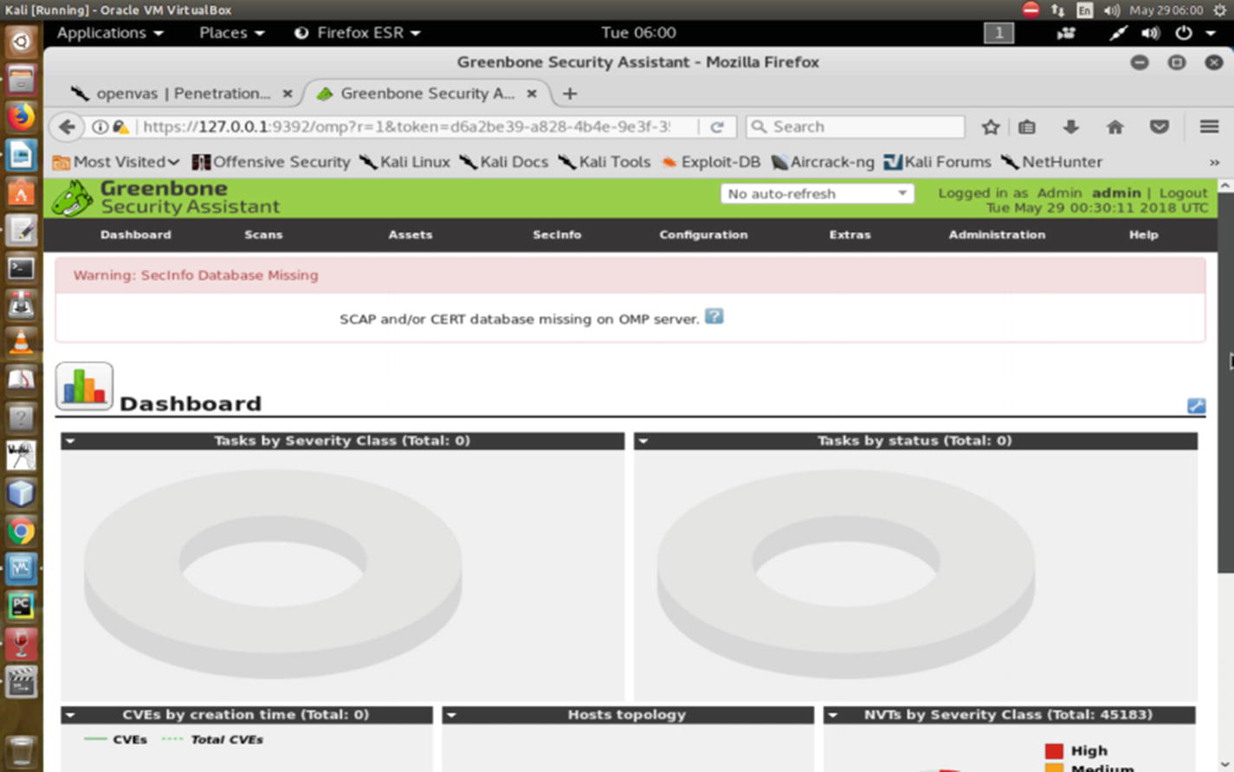Open the Assets menu

tap(410, 235)
